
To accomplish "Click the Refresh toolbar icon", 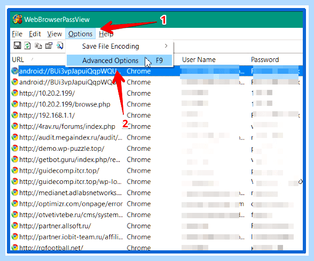I will (27, 45).
